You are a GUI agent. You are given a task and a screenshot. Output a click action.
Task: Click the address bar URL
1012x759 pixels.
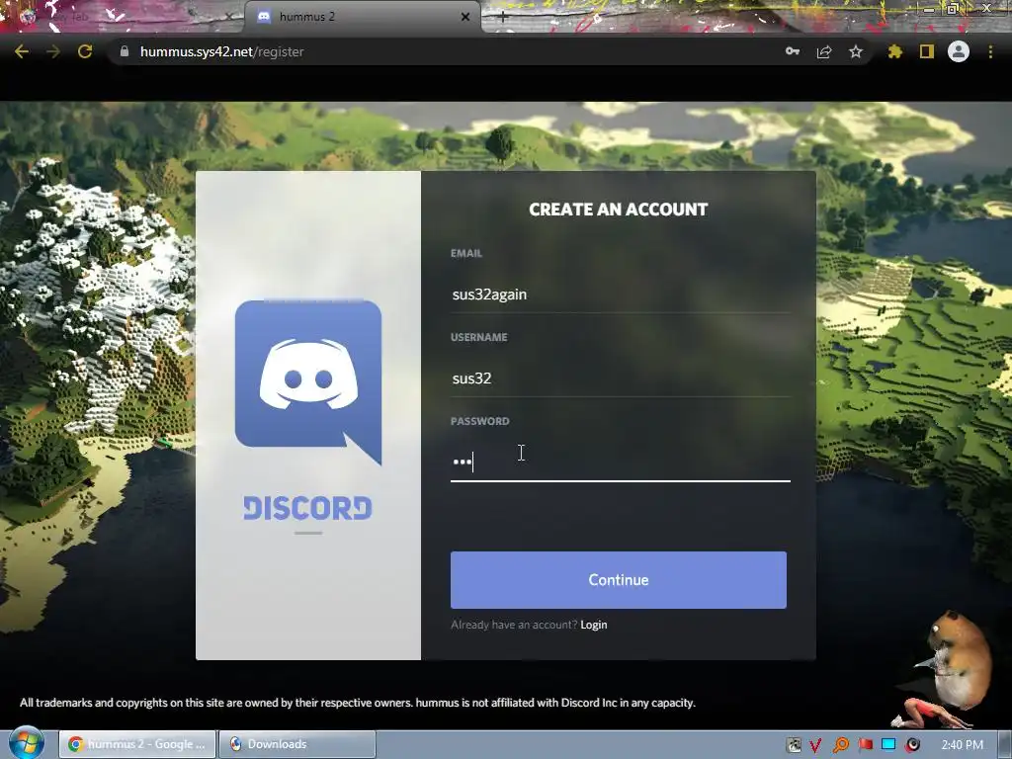[x=222, y=51]
